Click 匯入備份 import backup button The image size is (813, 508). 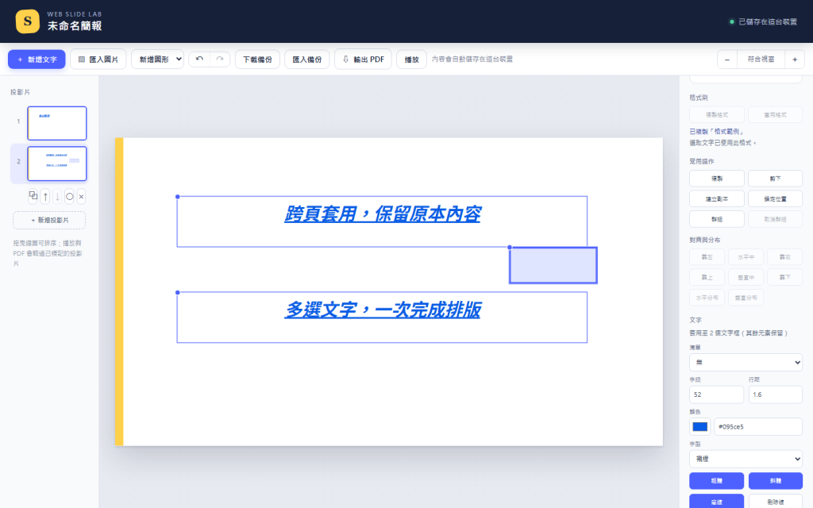307,59
